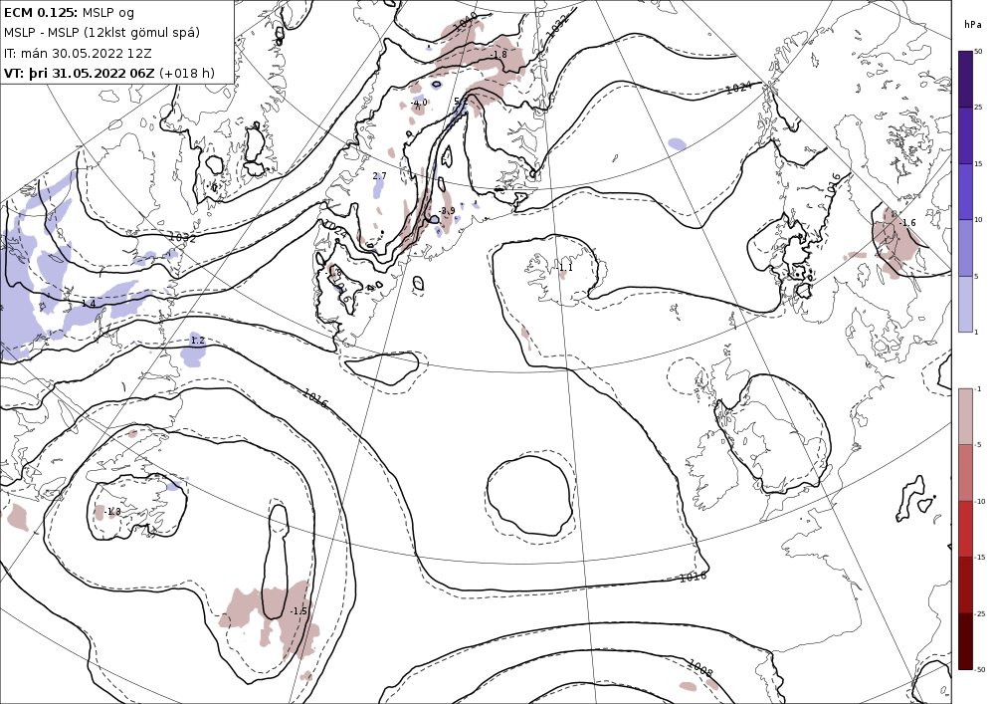Screen dimensions: 995x704
Task: Select the palest blue 1–5 legend swatch
Action: pos(965,304)
